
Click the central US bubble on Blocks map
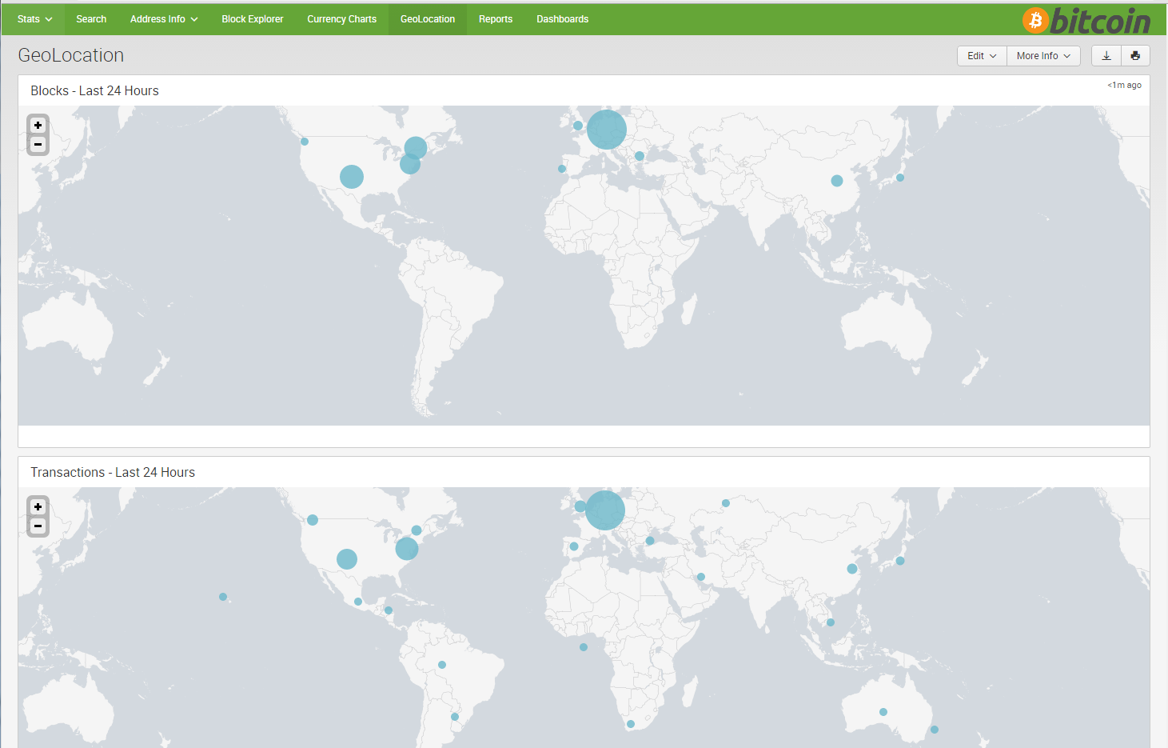tap(352, 177)
